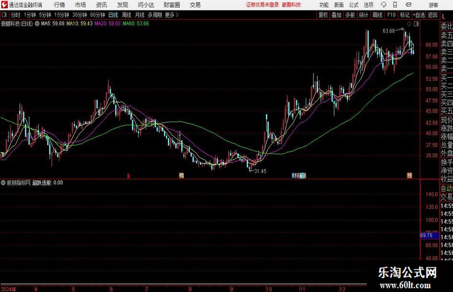Click the 预 forecast marker on chart
The height and width of the screenshot is (292, 453).
pos(410,175)
